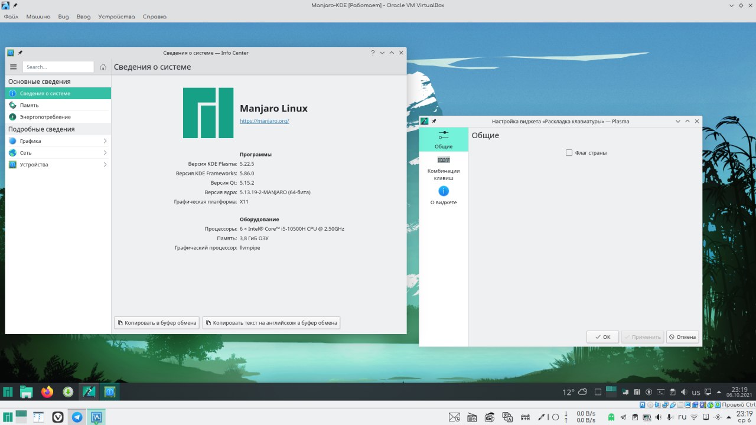Expand the 'Сеть' section arrow
Image resolution: width=756 pixels, height=425 pixels.
click(105, 153)
